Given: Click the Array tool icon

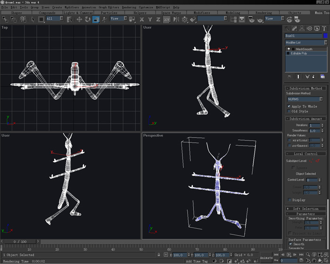Looking at the screenshot, I should (x=185, y=19).
